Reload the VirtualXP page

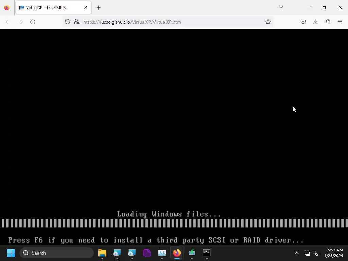coord(33,22)
